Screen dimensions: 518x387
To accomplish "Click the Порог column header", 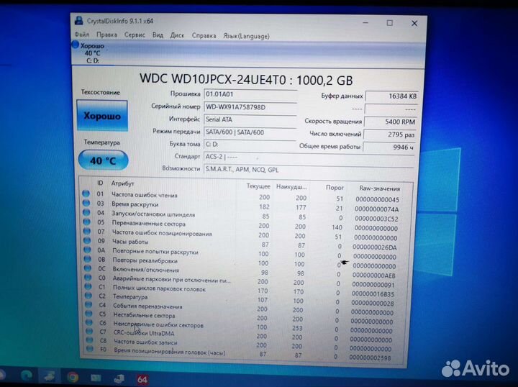I will [x=335, y=188].
